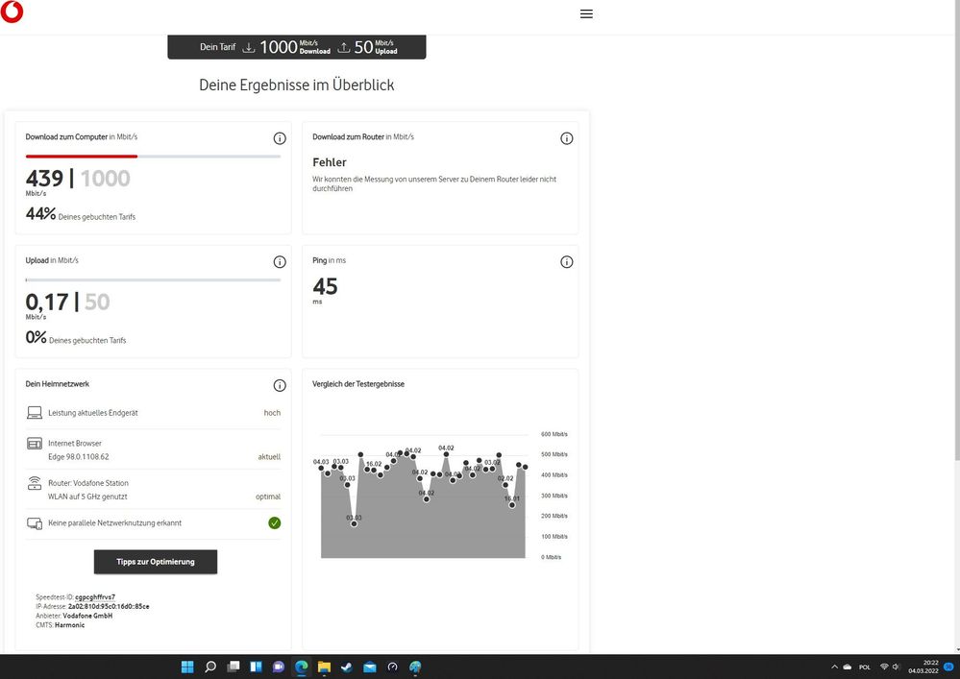This screenshot has width=960, height=679.
Task: Click the 04.03 first data point in chart
Action: [321, 468]
